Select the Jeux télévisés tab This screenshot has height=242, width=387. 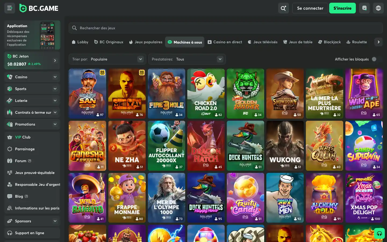click(263, 42)
